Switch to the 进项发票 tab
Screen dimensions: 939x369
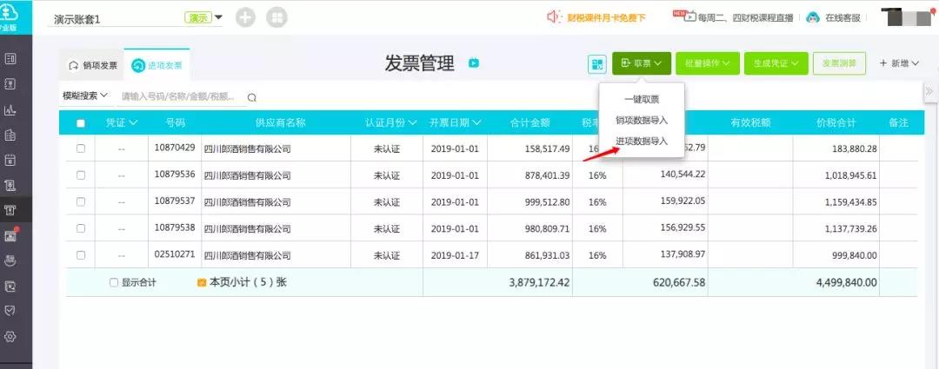(156, 66)
